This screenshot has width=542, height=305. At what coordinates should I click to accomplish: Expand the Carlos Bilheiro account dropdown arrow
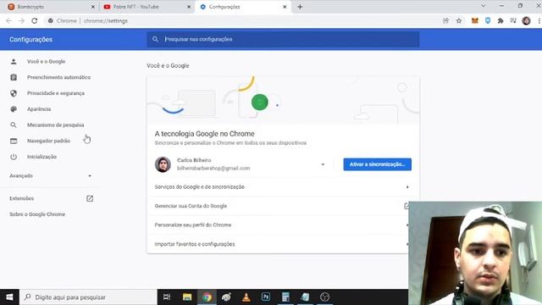coord(323,164)
